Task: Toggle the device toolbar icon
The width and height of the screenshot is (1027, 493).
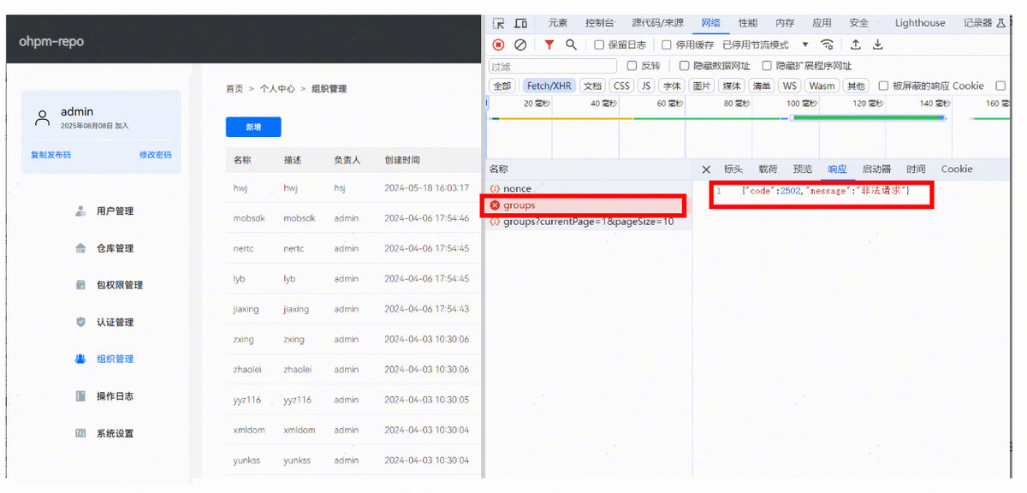Action: tap(520, 23)
